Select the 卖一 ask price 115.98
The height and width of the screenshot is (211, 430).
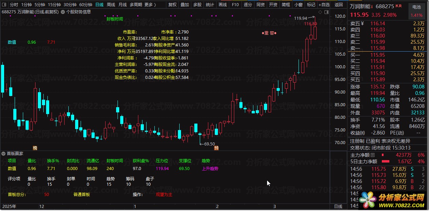[378, 48]
